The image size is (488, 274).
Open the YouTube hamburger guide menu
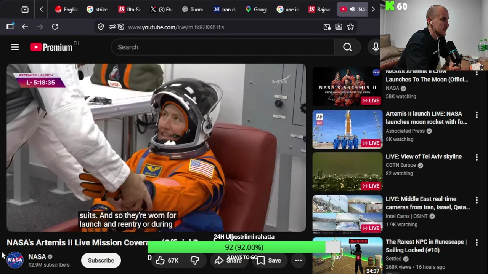(15, 47)
